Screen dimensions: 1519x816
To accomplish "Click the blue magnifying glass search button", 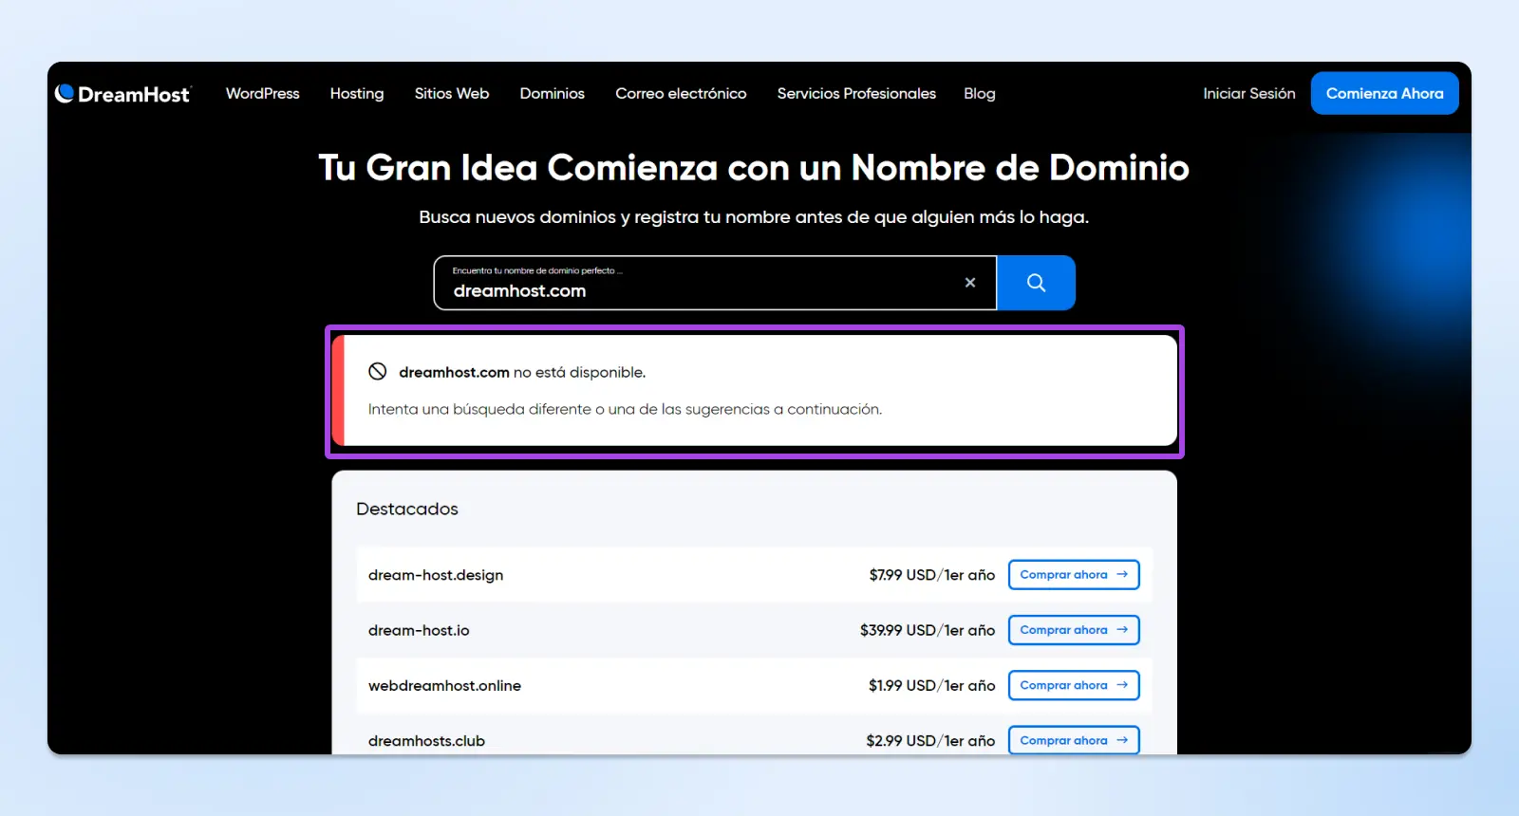I will click(x=1036, y=283).
